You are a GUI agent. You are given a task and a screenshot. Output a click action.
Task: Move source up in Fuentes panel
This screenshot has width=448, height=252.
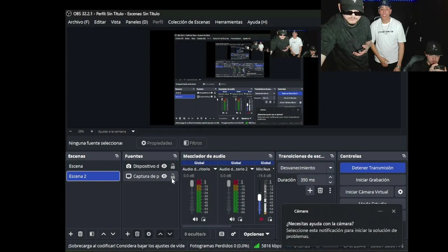(160, 234)
